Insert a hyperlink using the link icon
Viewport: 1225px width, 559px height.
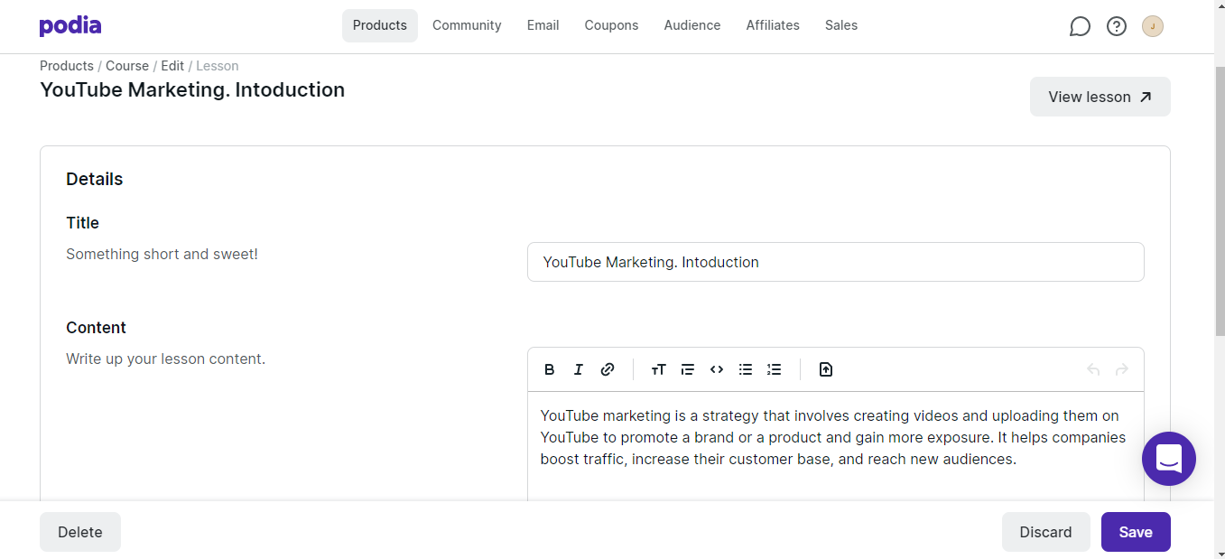(x=608, y=369)
